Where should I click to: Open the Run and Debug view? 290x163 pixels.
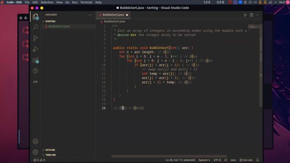tap(35, 49)
